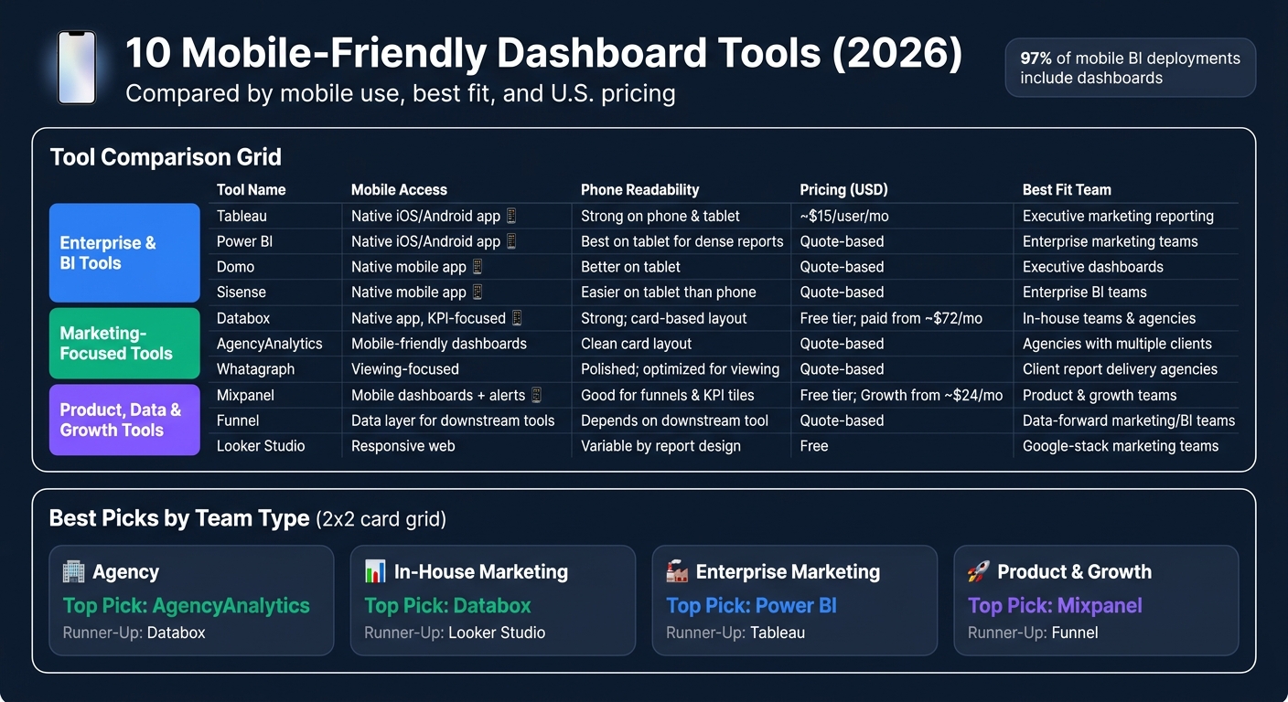
Task: Select the Product, Data & Growth Tools block
Action: pos(124,420)
